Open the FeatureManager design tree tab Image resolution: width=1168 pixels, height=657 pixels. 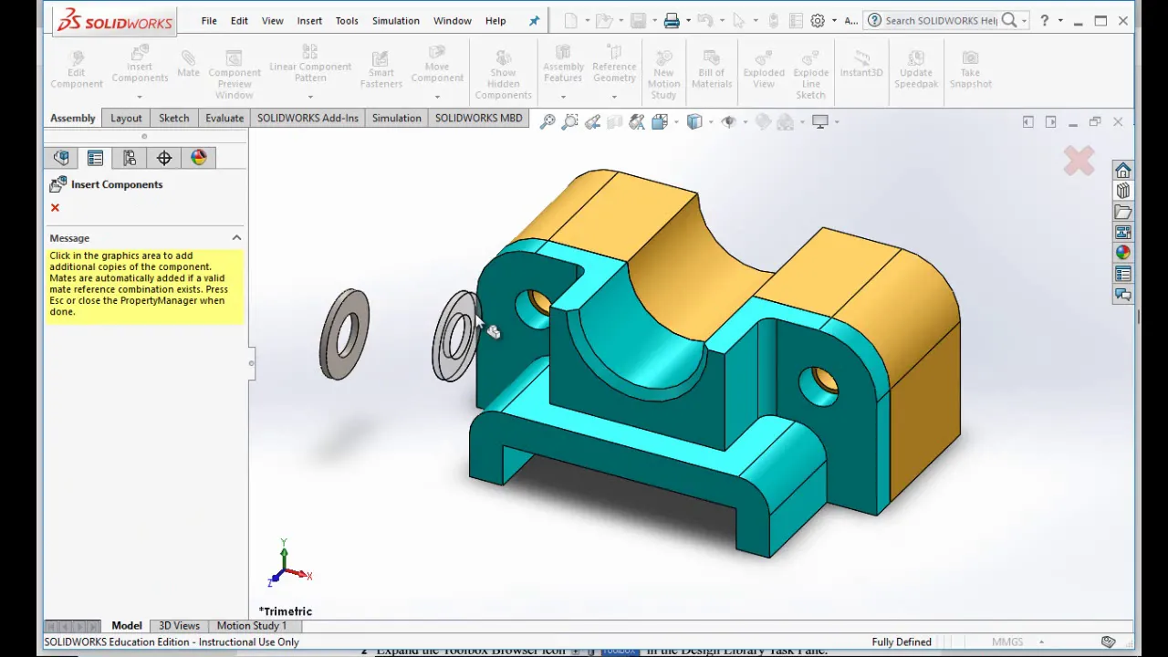61,158
